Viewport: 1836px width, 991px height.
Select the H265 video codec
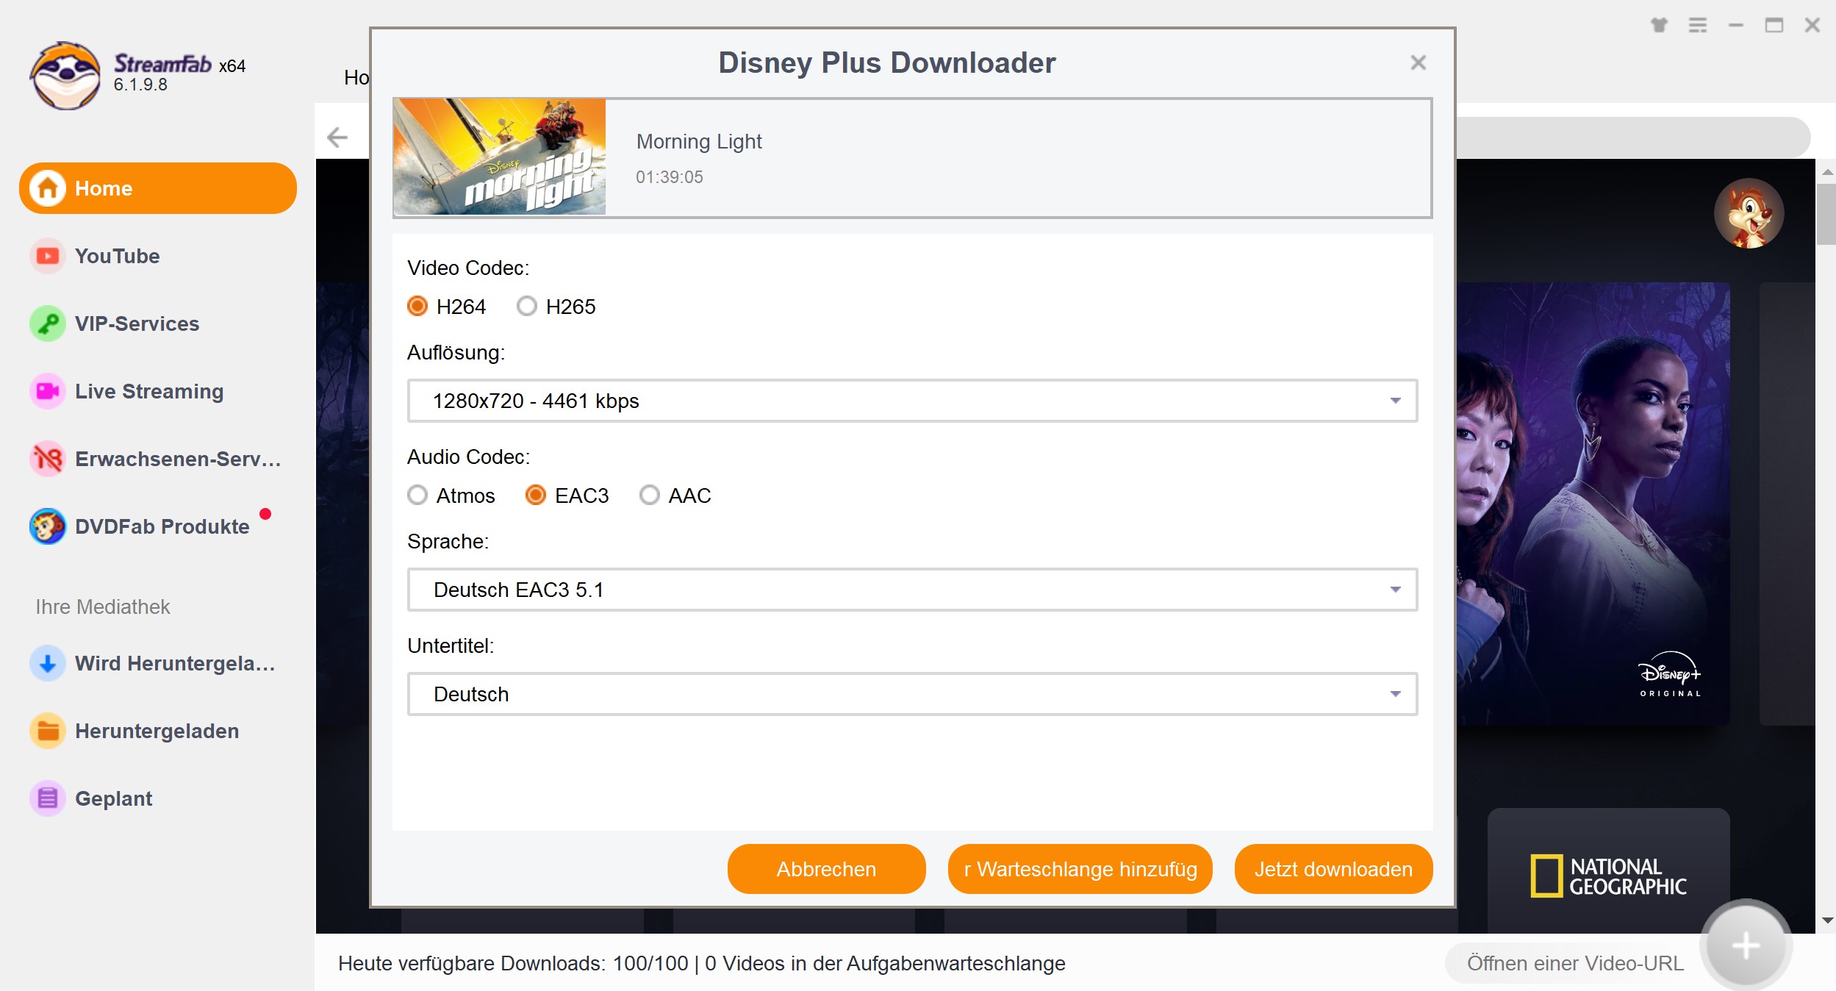tap(527, 307)
